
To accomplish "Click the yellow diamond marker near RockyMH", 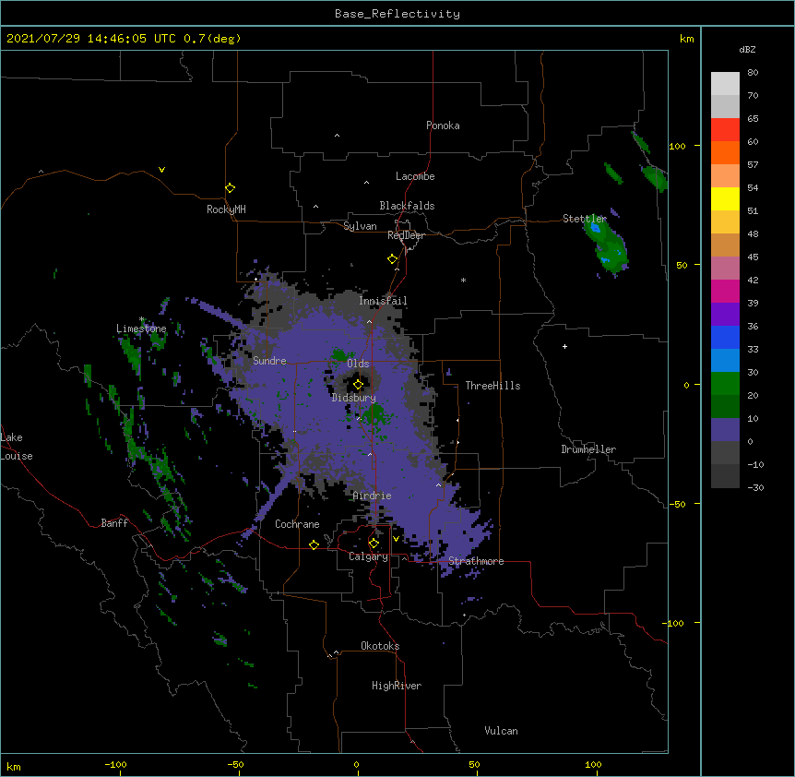I will [230, 187].
